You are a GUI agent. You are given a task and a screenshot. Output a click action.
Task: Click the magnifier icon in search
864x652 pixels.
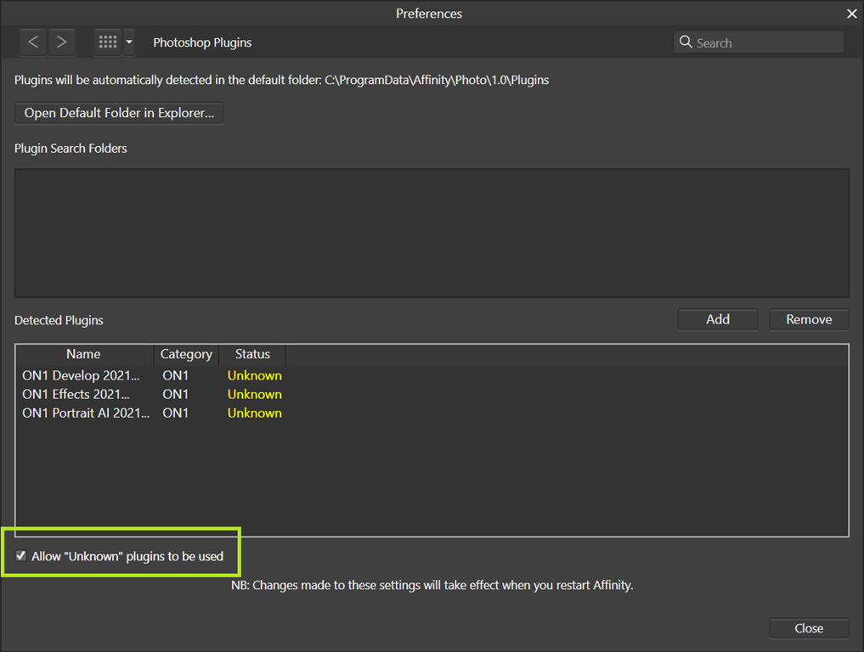pyautogui.click(x=686, y=42)
